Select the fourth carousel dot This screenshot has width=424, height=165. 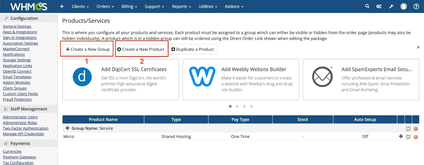click(x=251, y=106)
